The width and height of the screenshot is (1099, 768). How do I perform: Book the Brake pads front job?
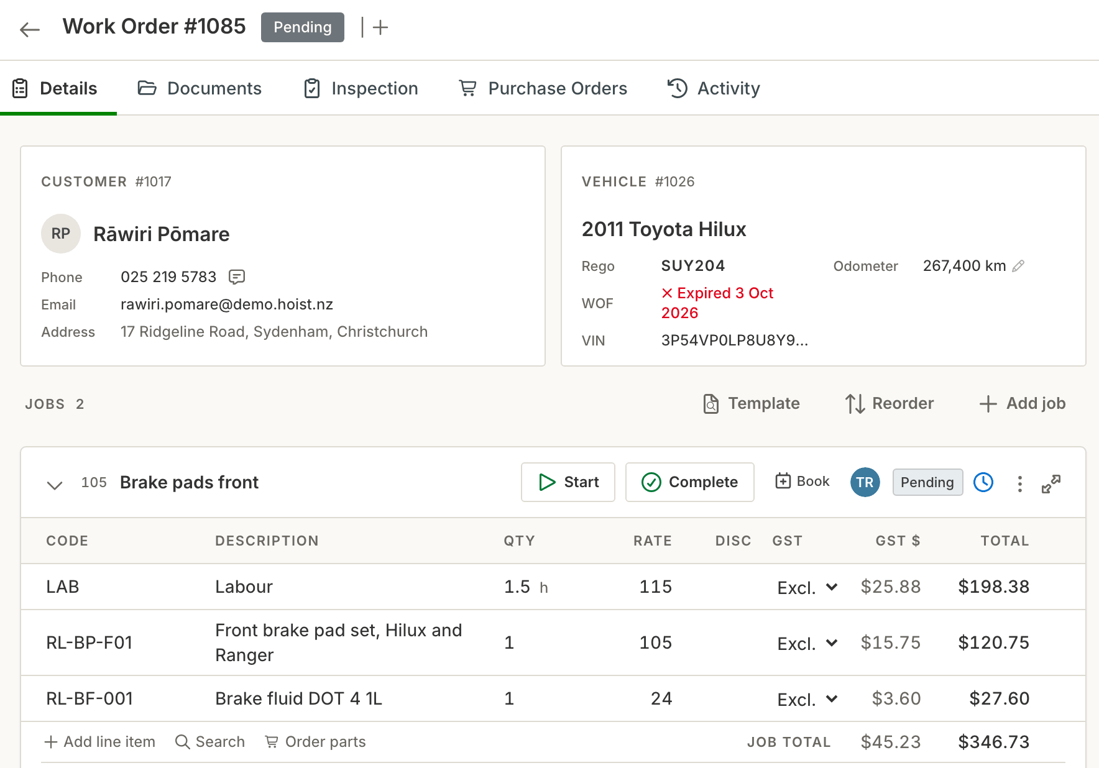[802, 482]
